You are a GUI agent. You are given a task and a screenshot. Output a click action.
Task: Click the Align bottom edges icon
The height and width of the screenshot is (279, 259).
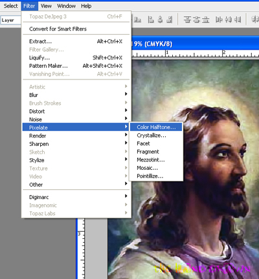point(137,20)
